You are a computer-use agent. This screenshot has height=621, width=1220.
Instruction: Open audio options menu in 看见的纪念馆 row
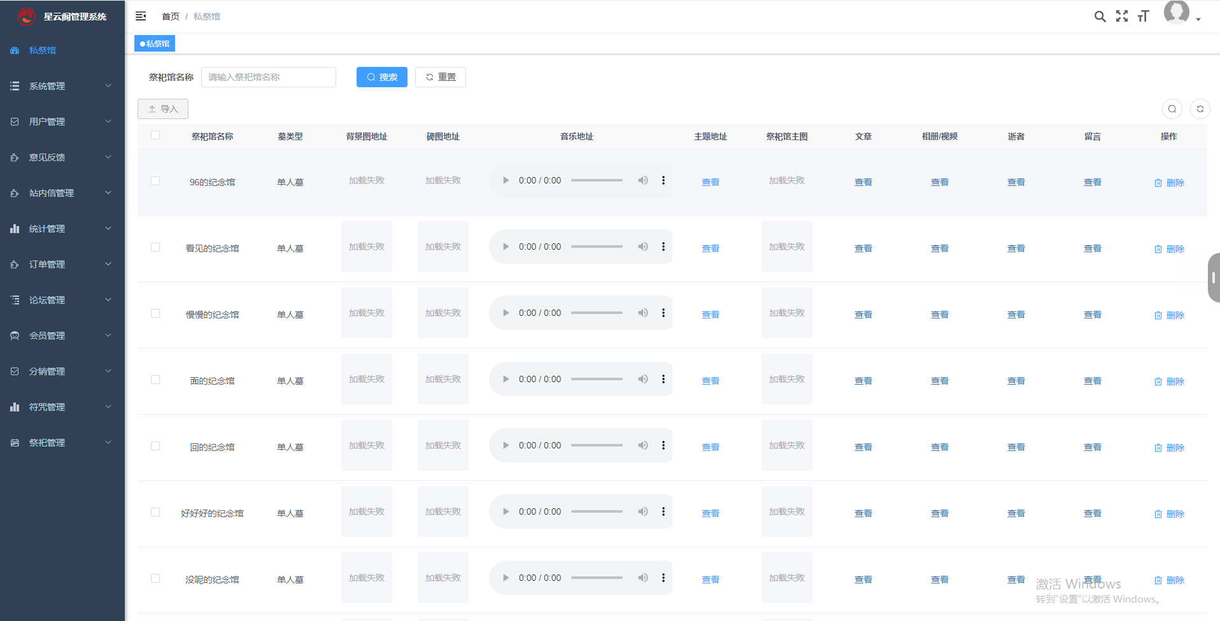(663, 246)
